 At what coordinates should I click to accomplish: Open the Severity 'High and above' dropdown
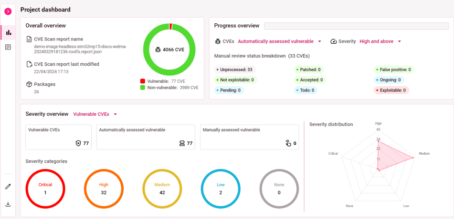click(380, 41)
